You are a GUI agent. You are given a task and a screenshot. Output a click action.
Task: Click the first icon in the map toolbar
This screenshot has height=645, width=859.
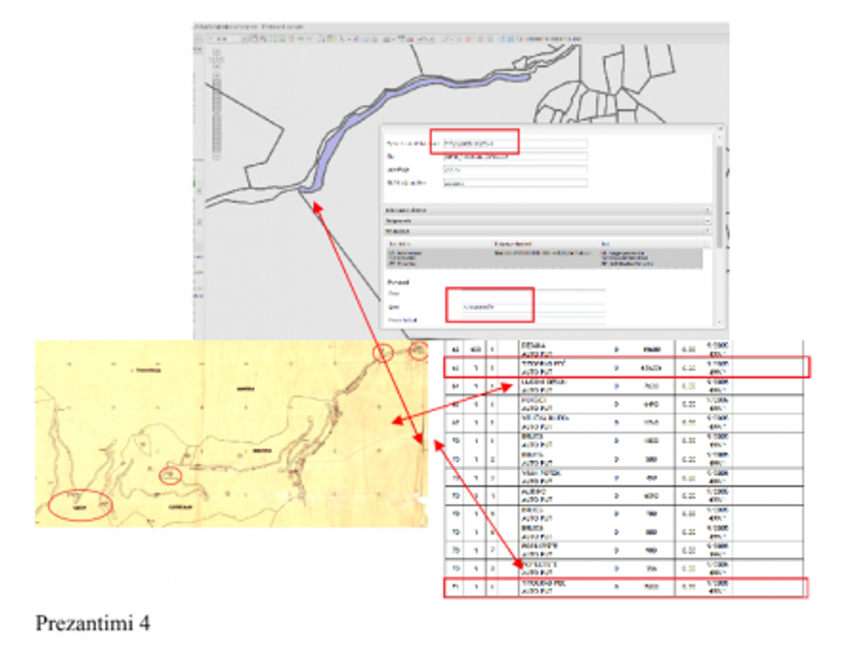click(x=201, y=39)
